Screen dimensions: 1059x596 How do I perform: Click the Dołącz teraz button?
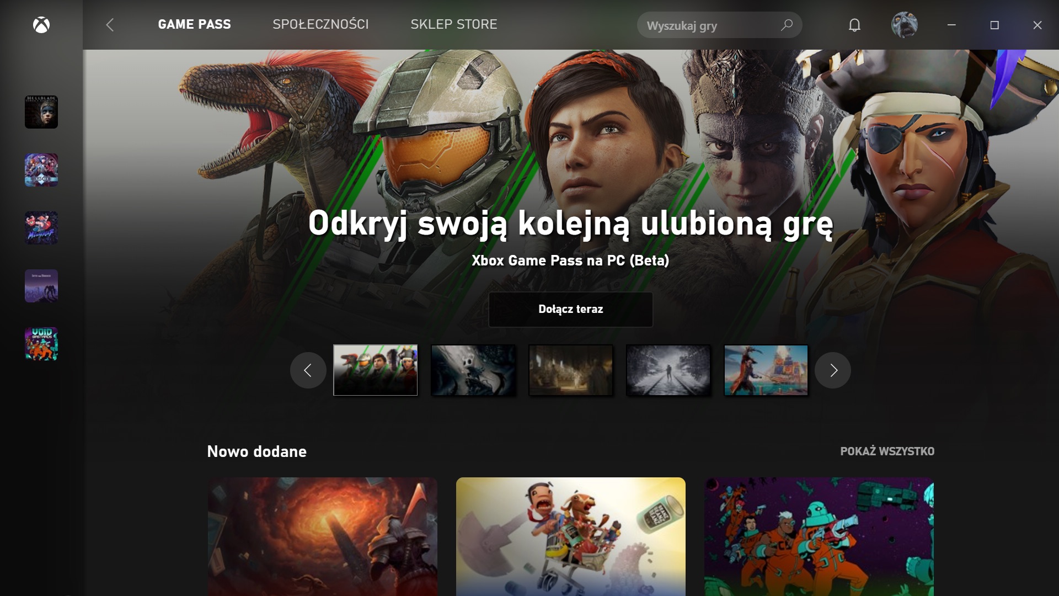click(x=571, y=310)
